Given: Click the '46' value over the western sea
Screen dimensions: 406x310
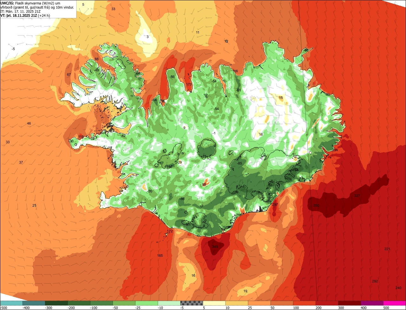Looking at the screenshot, I should tap(29, 123).
